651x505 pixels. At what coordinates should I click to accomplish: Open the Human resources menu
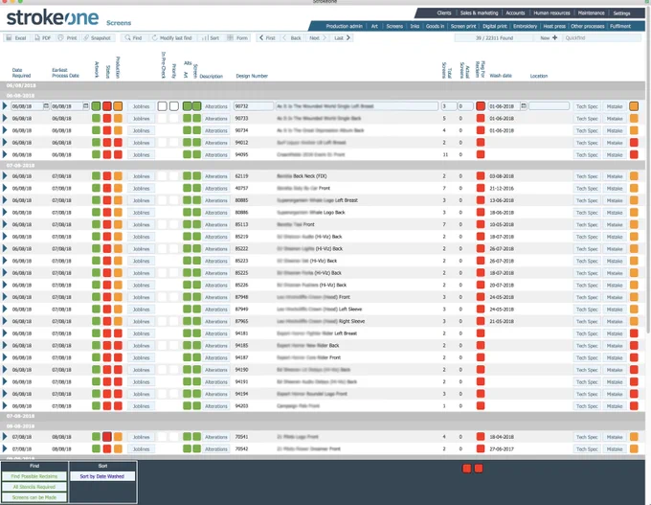(x=551, y=12)
